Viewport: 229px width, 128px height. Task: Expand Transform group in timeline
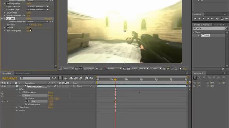point(17,107)
